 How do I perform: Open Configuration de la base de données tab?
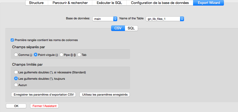pos(160,3)
